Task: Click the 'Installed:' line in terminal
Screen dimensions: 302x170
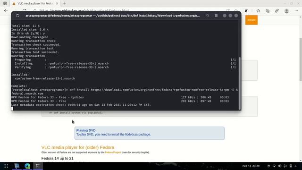Action: coord(20,75)
